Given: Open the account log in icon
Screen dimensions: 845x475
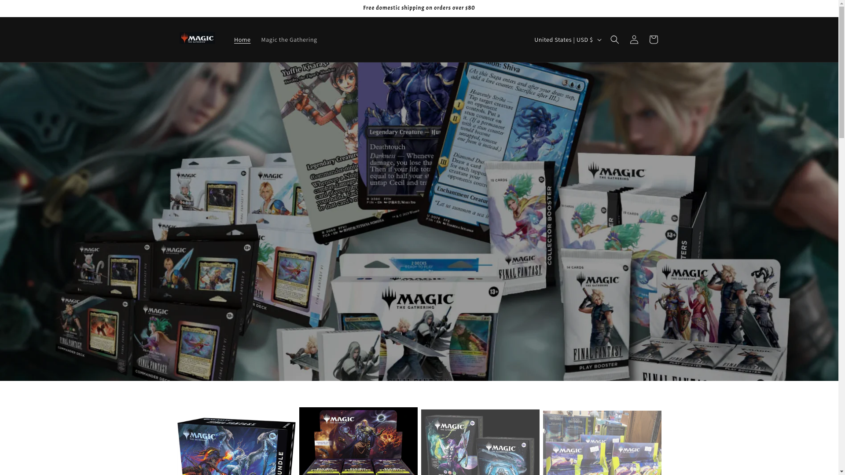Looking at the screenshot, I should (x=634, y=40).
